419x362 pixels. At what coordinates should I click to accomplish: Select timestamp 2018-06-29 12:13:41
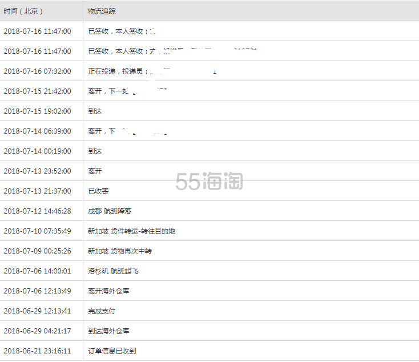(38, 311)
